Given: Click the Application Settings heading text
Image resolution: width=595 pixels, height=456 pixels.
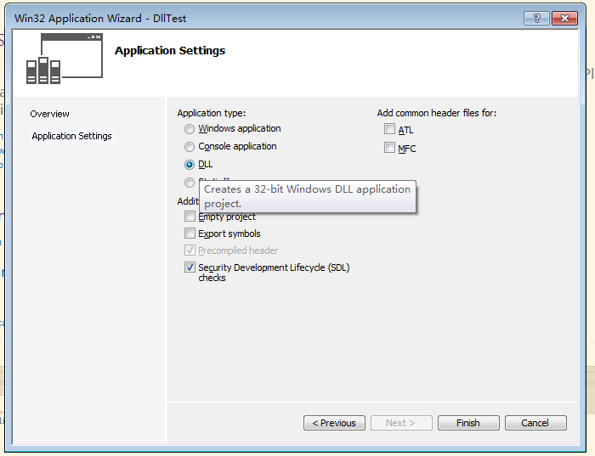Looking at the screenshot, I should pyautogui.click(x=170, y=51).
